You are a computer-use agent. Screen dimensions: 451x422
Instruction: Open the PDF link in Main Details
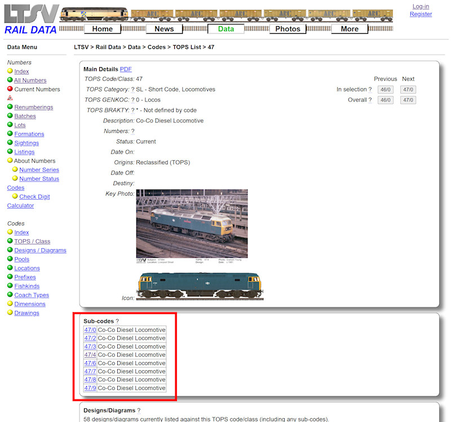[126, 69]
